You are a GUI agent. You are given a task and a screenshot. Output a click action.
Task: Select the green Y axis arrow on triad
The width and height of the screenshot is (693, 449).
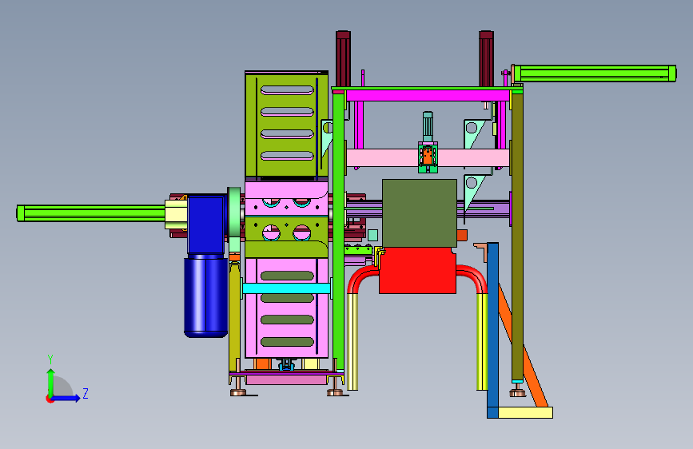tap(50, 382)
